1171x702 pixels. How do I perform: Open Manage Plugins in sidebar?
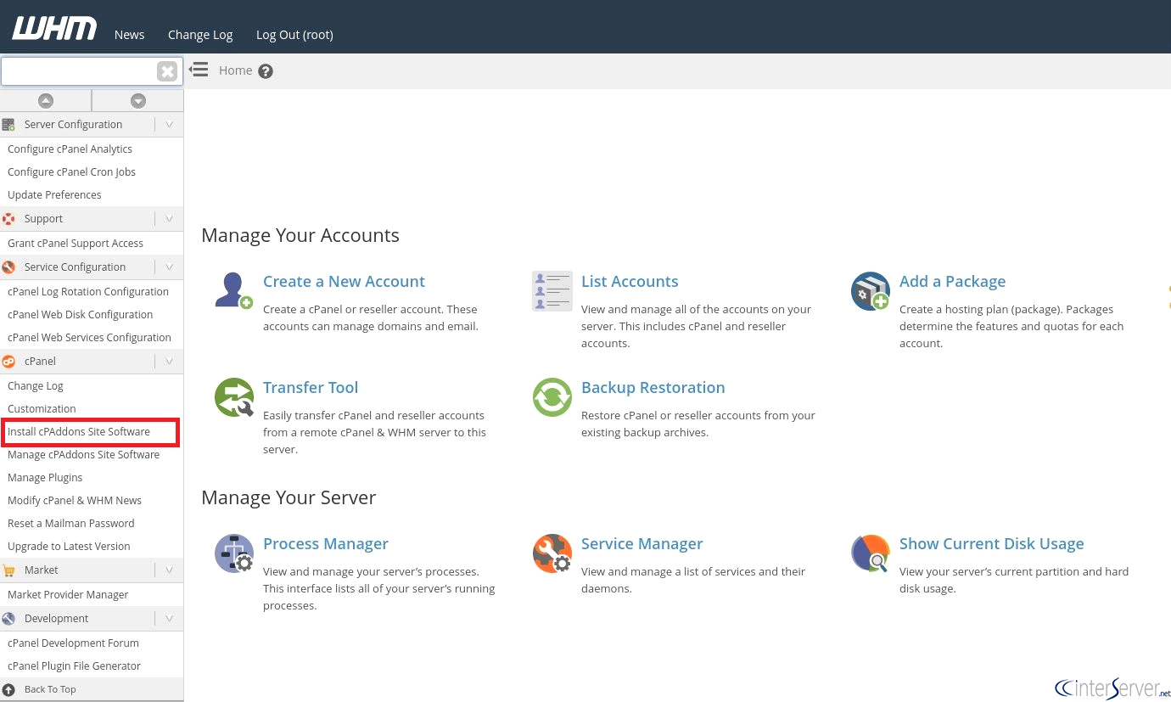[x=45, y=478]
